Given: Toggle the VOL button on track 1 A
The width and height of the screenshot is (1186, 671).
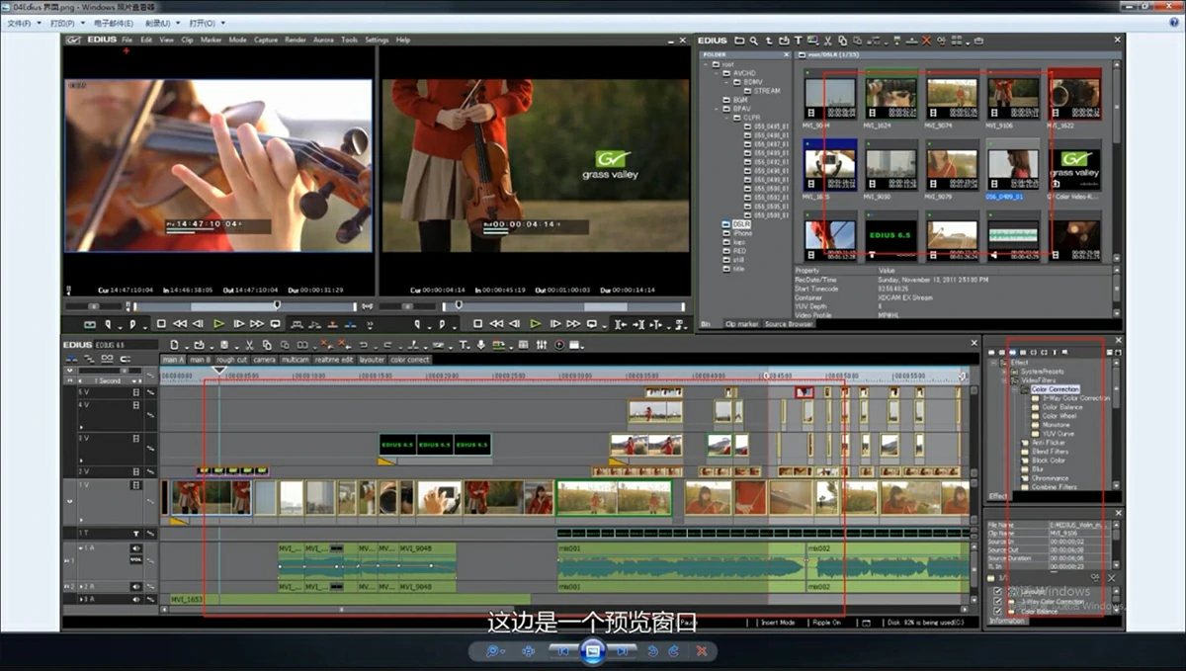Looking at the screenshot, I should (x=135, y=559).
